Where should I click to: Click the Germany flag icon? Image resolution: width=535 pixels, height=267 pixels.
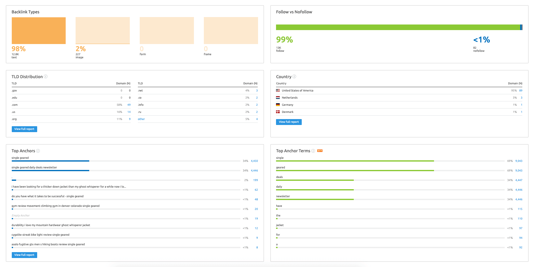pos(278,105)
